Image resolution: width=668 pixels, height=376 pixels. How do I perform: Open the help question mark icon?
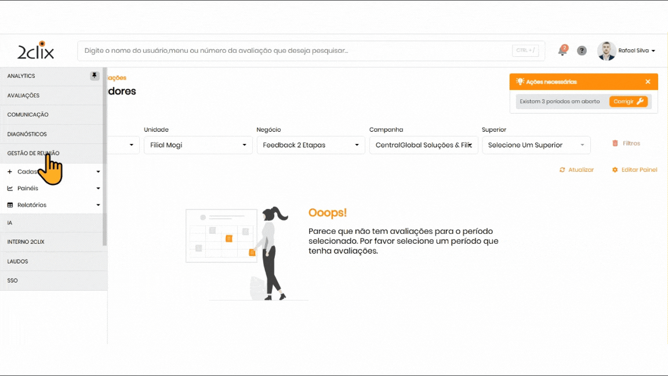click(x=582, y=51)
